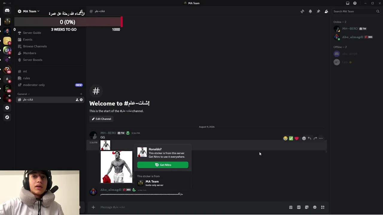
Task: Open the sticker picker icon
Action: (307, 207)
